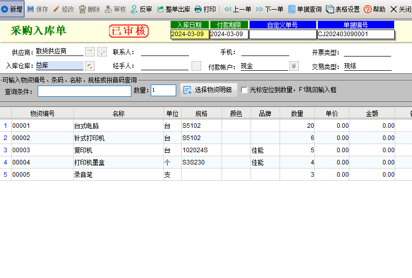
Task: Click warehouse selector icon beside 总库
Action: pyautogui.click(x=90, y=66)
